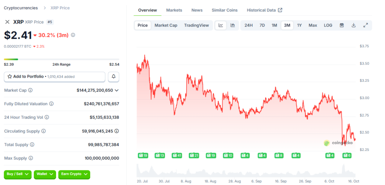Switch to candlestick chart icon
Screen dimensions: 385x185
tap(233, 26)
